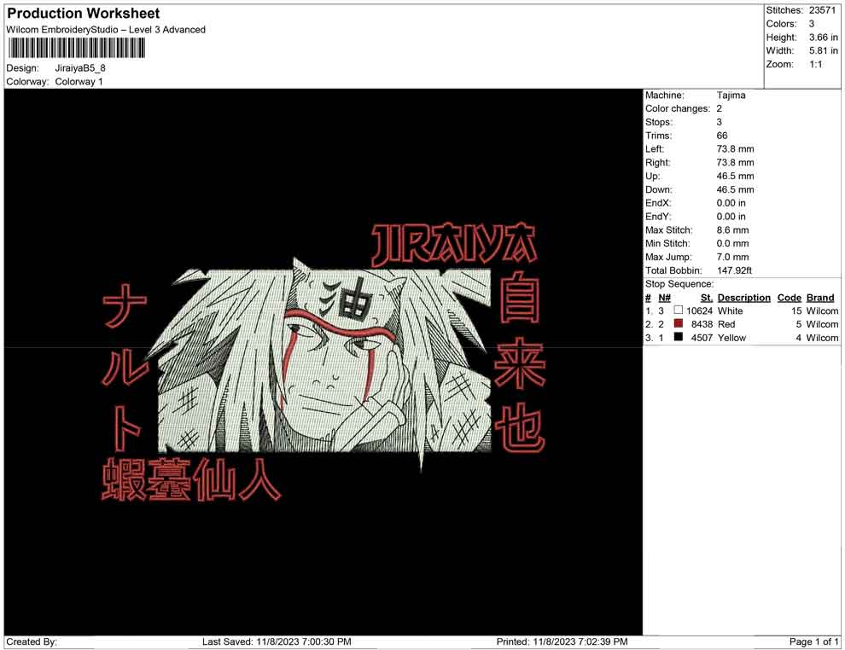
Task: Click the Colors value 3
Action: 812,24
